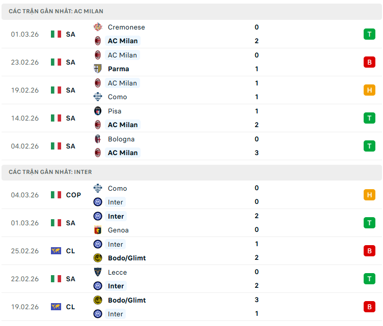Click the Bologna club crest icon

click(x=98, y=139)
